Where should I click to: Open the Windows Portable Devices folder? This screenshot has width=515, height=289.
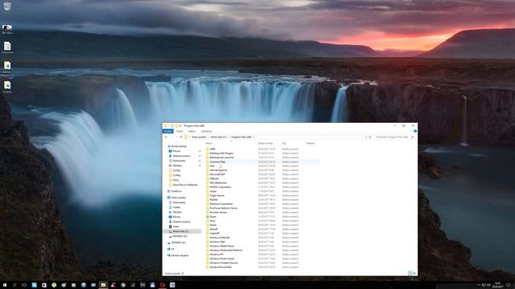pos(224,263)
